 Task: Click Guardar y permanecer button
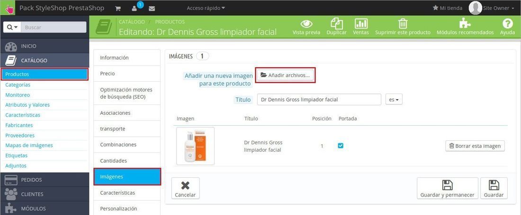click(x=447, y=188)
